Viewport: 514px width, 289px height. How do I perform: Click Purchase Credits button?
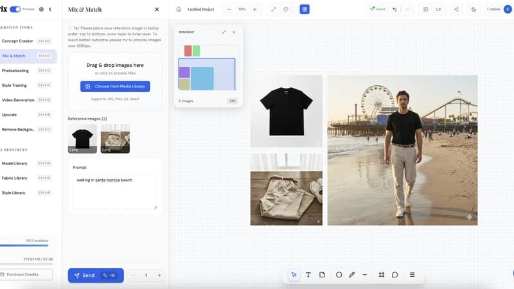[x=26, y=275]
